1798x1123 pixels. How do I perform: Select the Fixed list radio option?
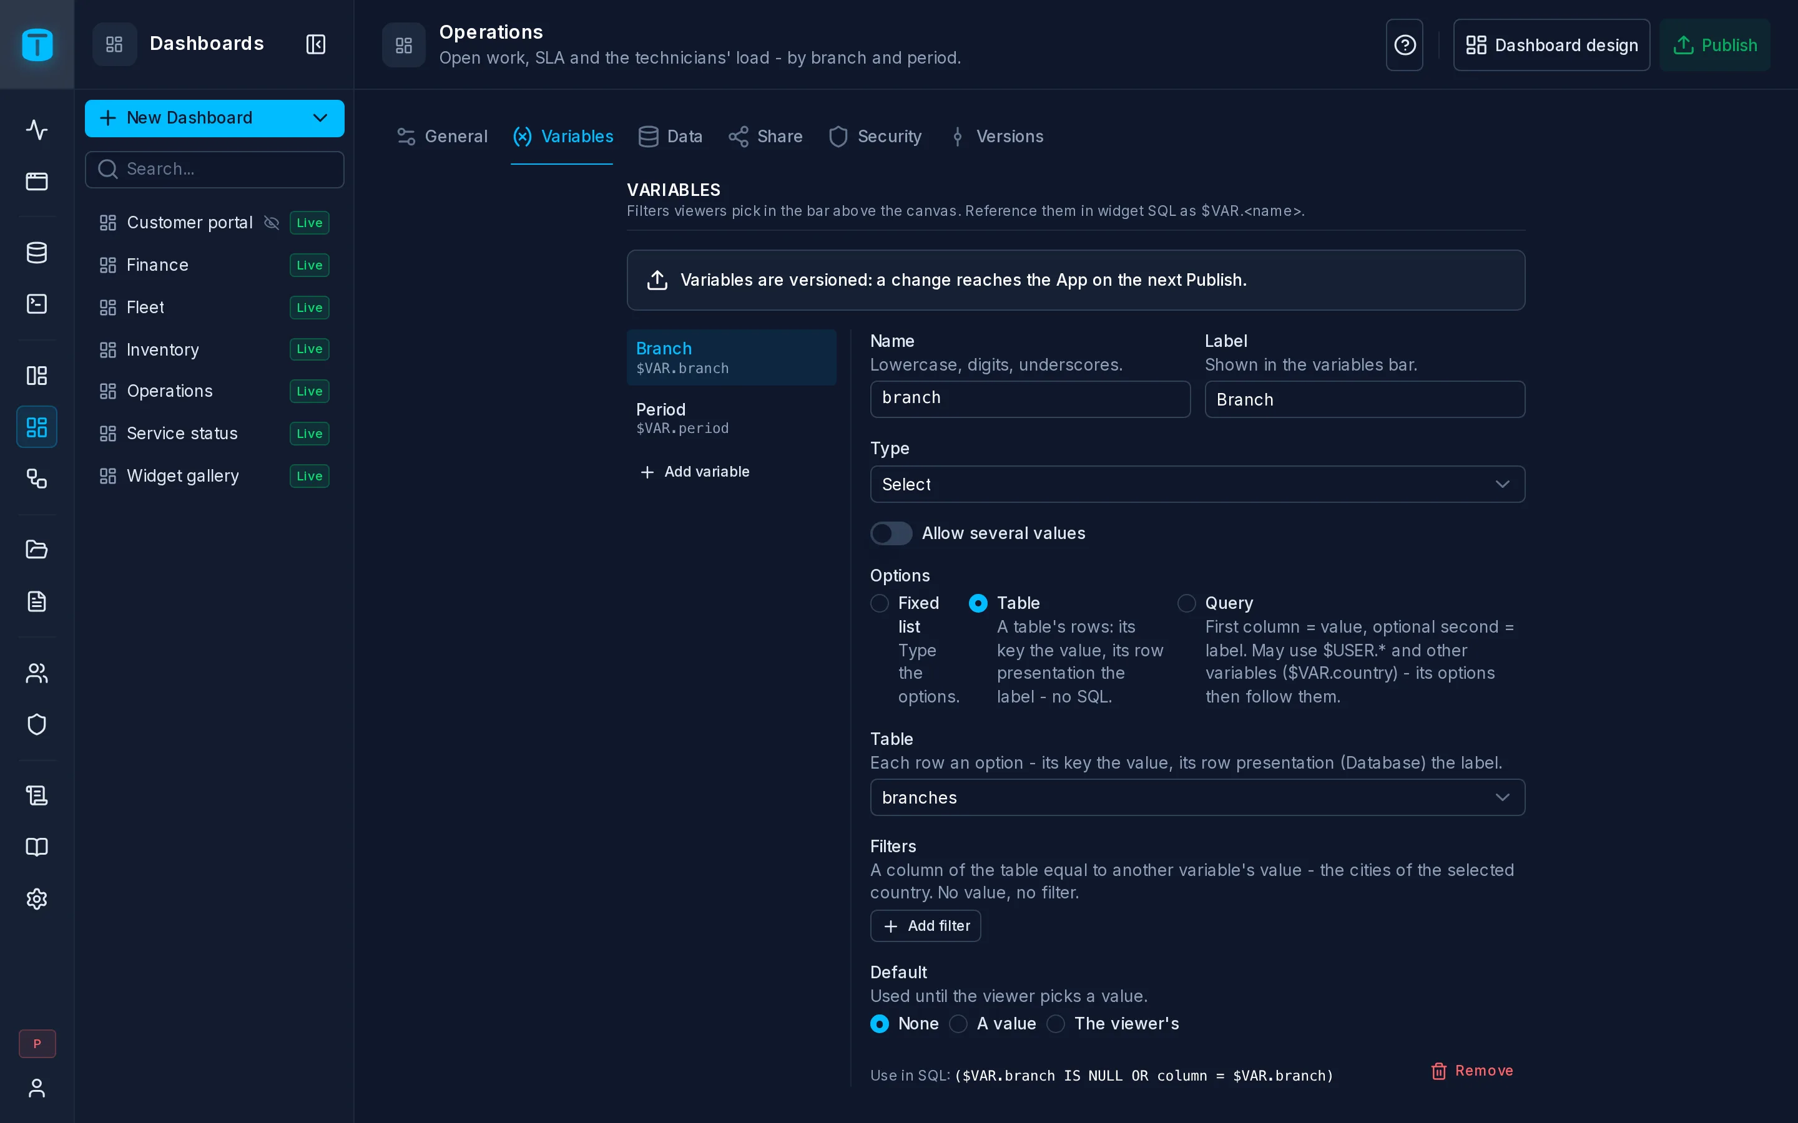(x=880, y=603)
